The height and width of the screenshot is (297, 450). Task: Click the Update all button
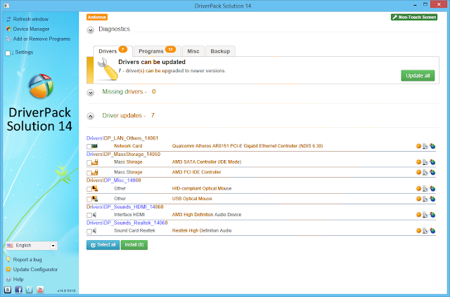tap(418, 76)
